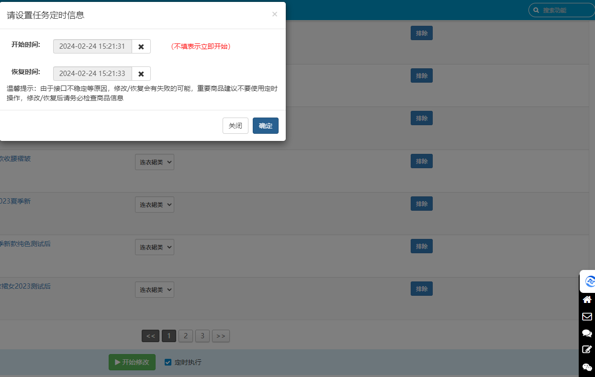Open 连衣裙类 dropdown in 新款纯色测试后 row
Screen dimensions: 595x377
154,247
